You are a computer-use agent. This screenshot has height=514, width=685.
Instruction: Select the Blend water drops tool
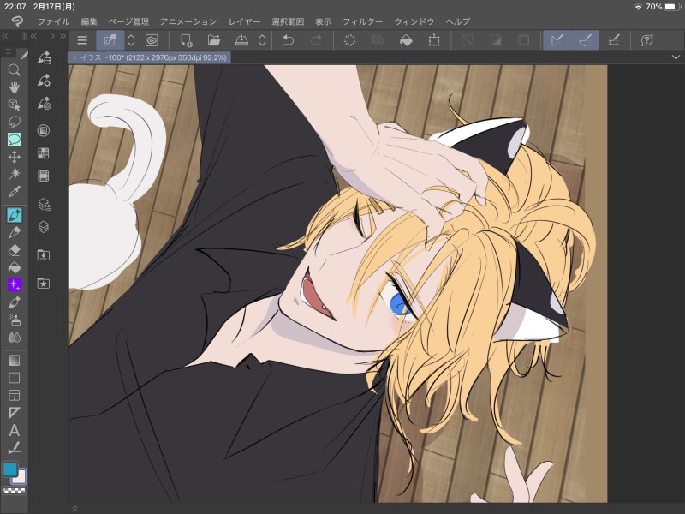(x=14, y=337)
